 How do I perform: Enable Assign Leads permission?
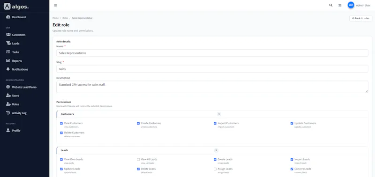pyautogui.click(x=215, y=169)
